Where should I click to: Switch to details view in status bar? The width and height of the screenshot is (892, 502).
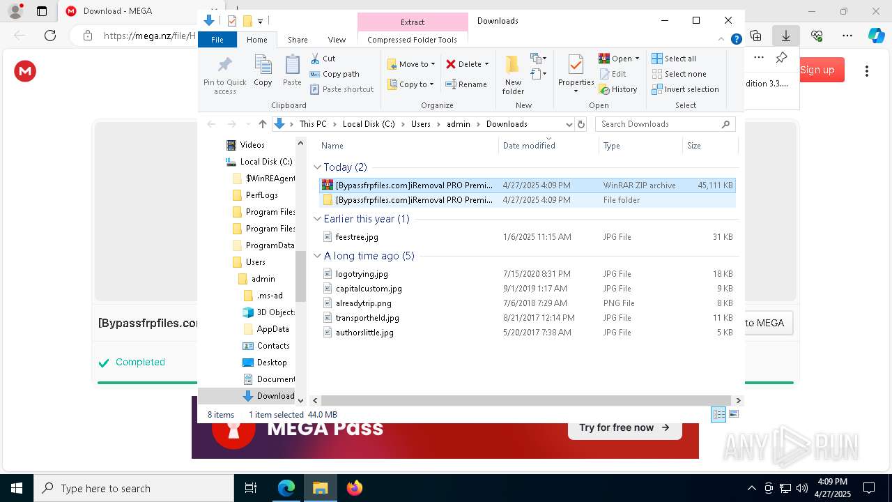[x=718, y=414]
